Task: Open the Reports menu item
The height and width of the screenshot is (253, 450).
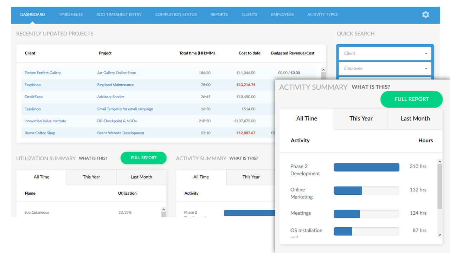Action: pos(219,15)
